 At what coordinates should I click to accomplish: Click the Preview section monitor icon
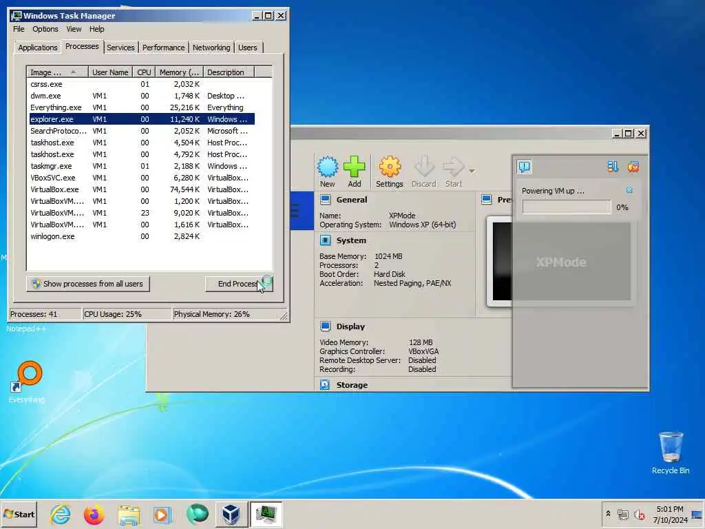pyautogui.click(x=486, y=199)
